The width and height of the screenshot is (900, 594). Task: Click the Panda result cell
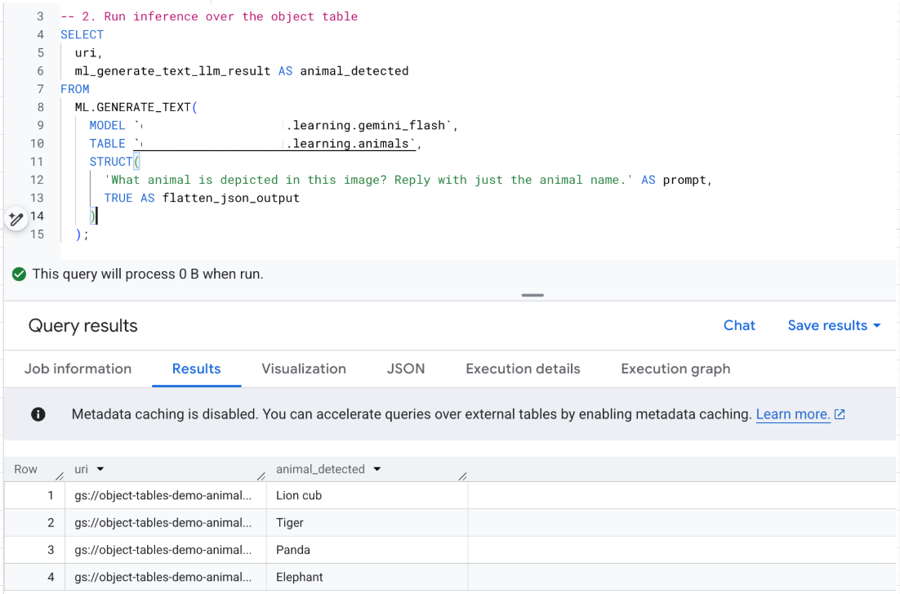click(x=367, y=550)
